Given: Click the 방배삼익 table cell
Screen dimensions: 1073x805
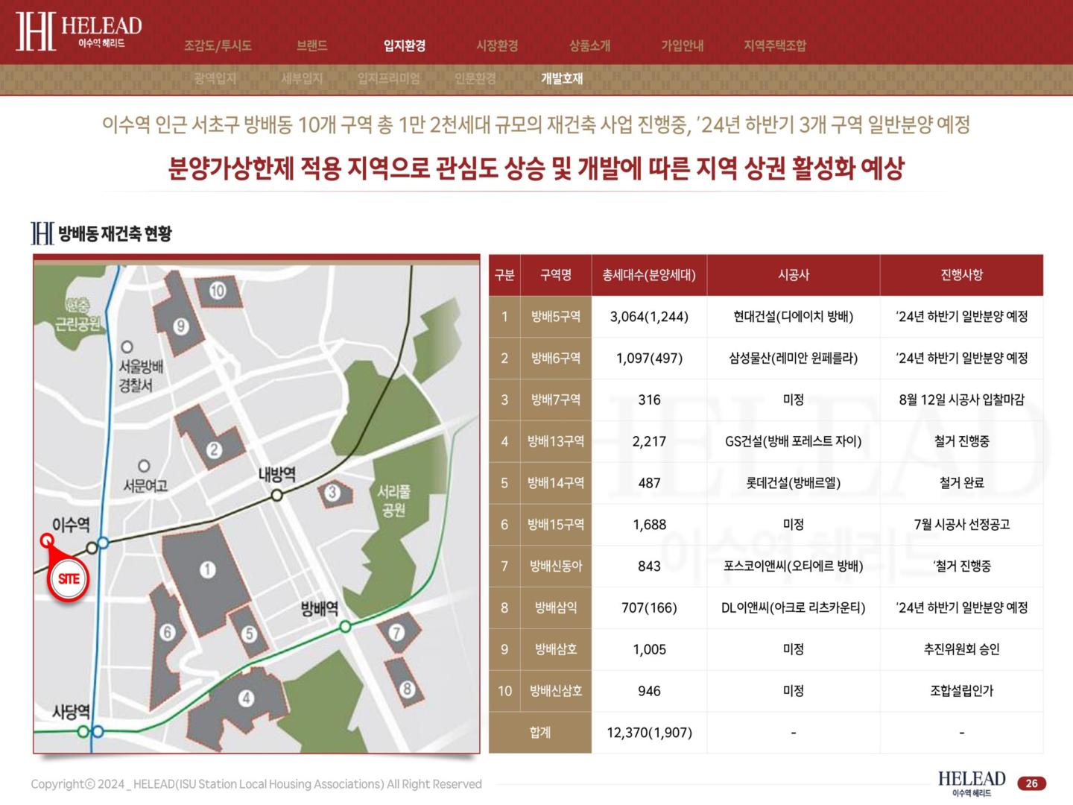Looking at the screenshot, I should click(556, 608).
